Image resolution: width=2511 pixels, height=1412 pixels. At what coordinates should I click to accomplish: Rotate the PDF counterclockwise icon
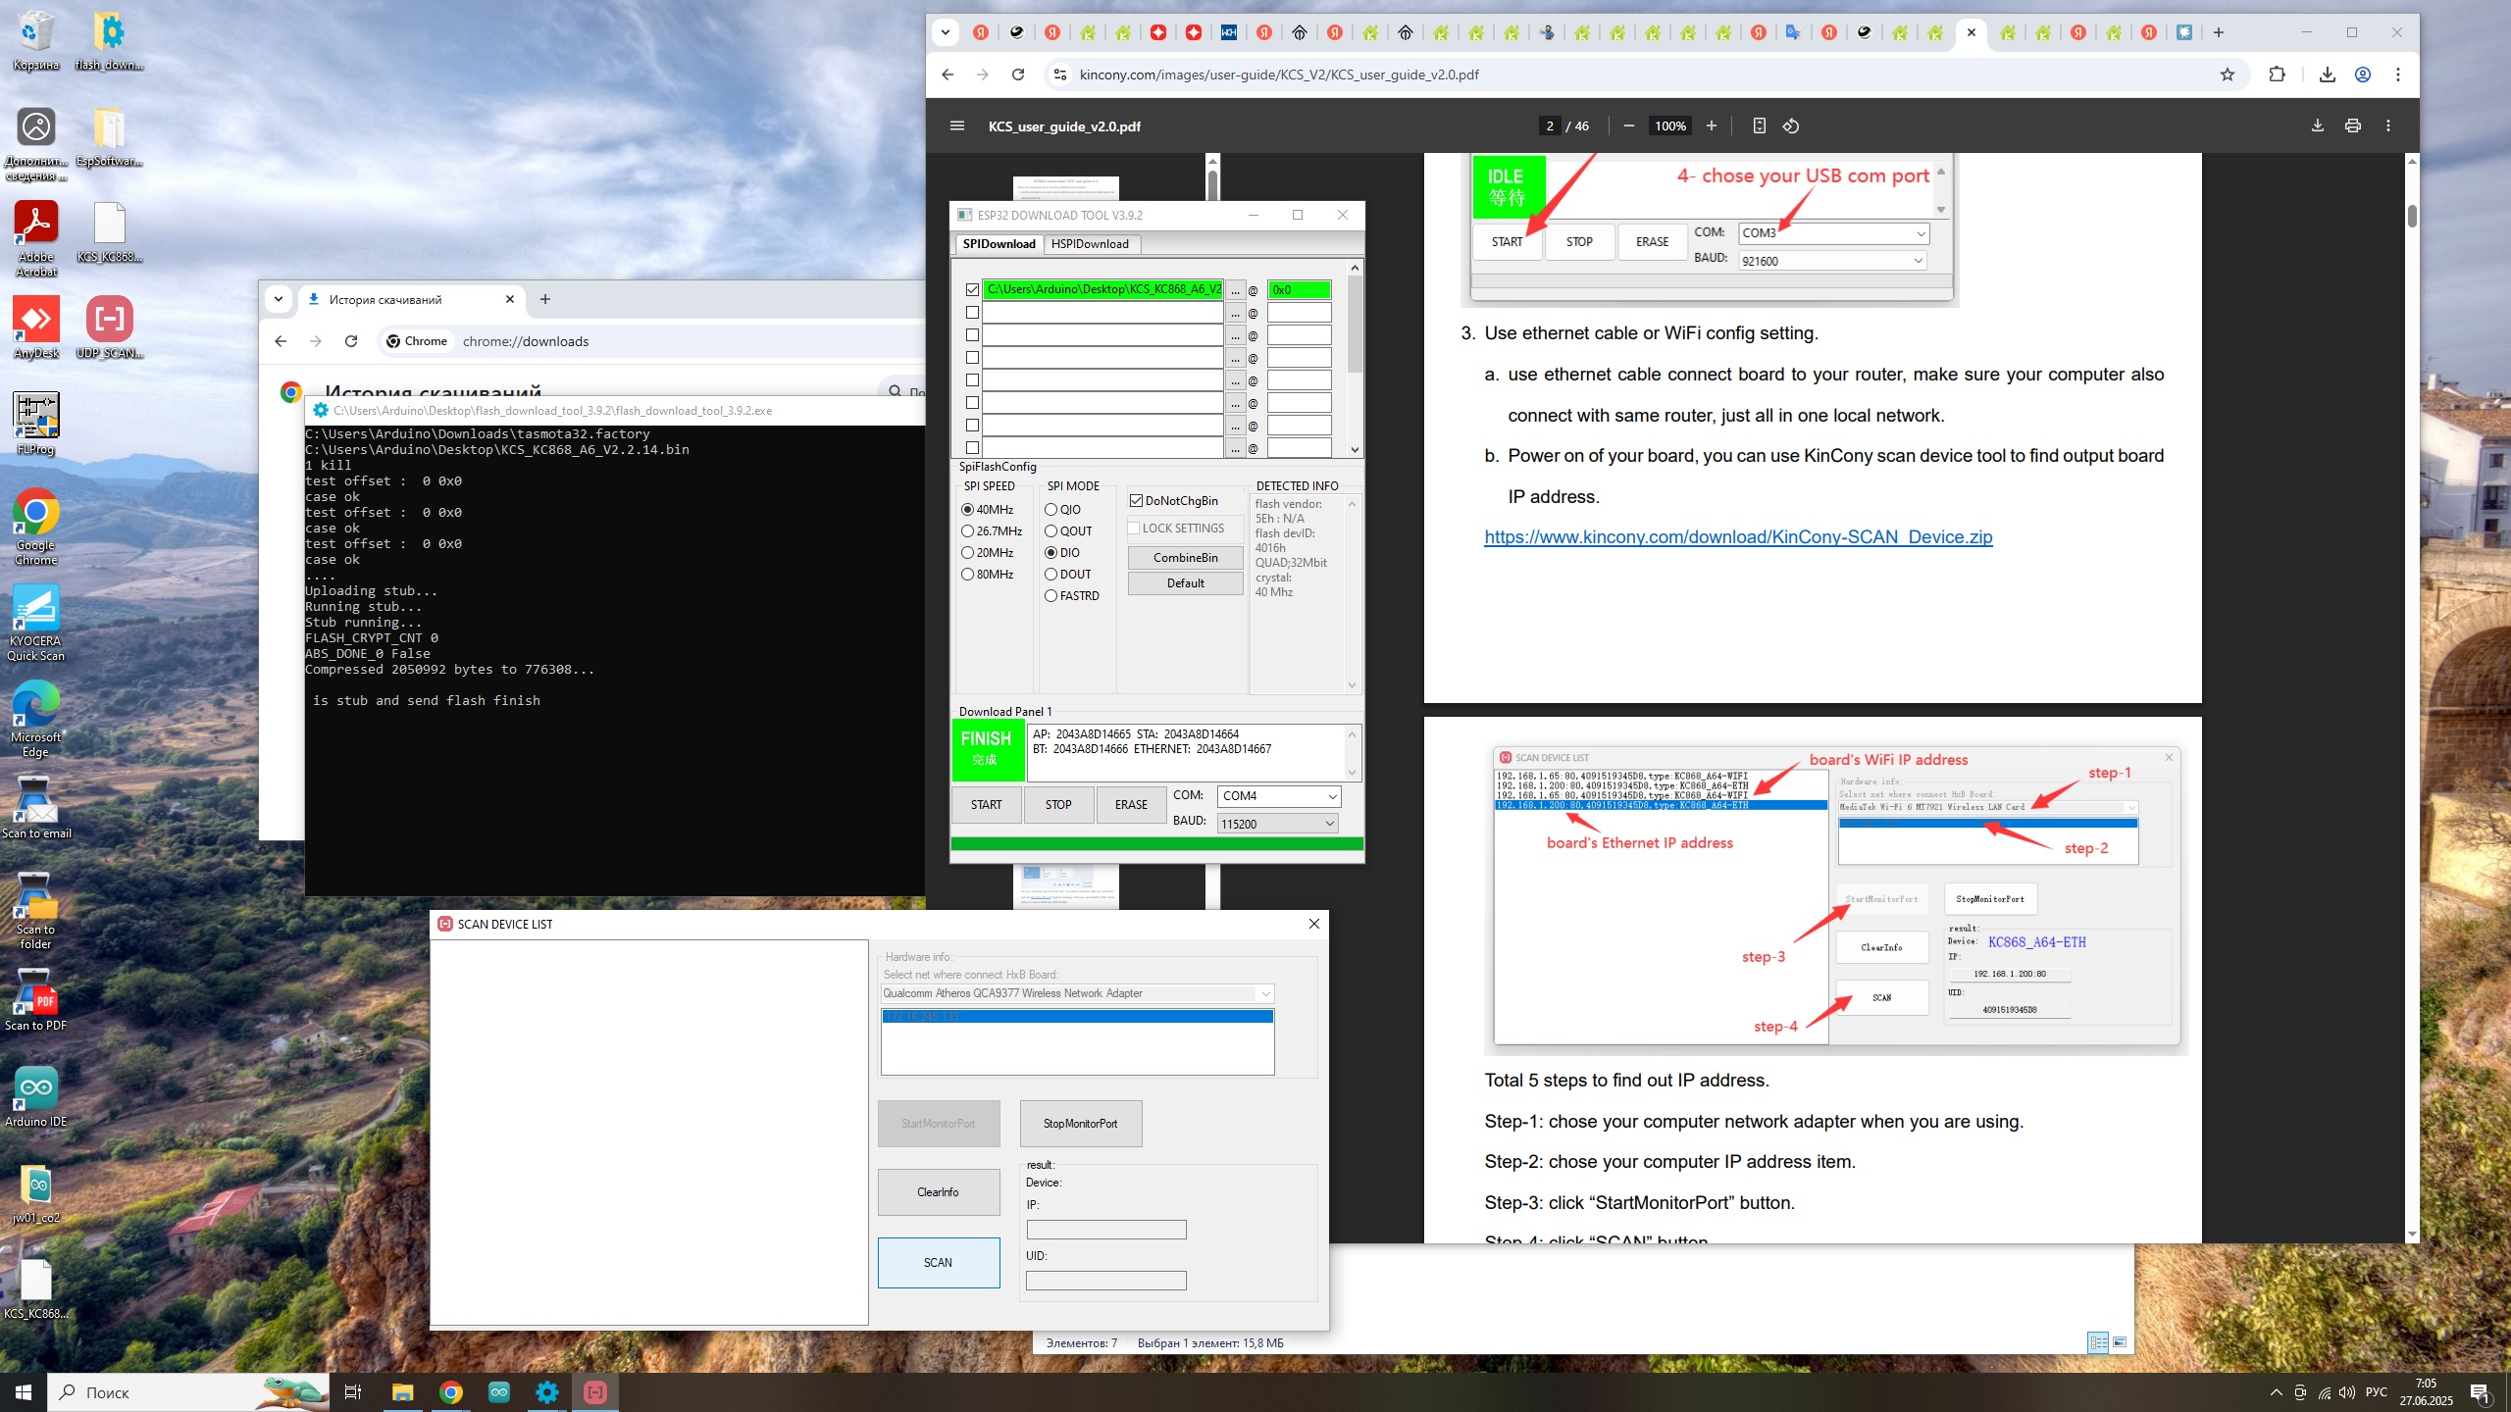point(1791,126)
